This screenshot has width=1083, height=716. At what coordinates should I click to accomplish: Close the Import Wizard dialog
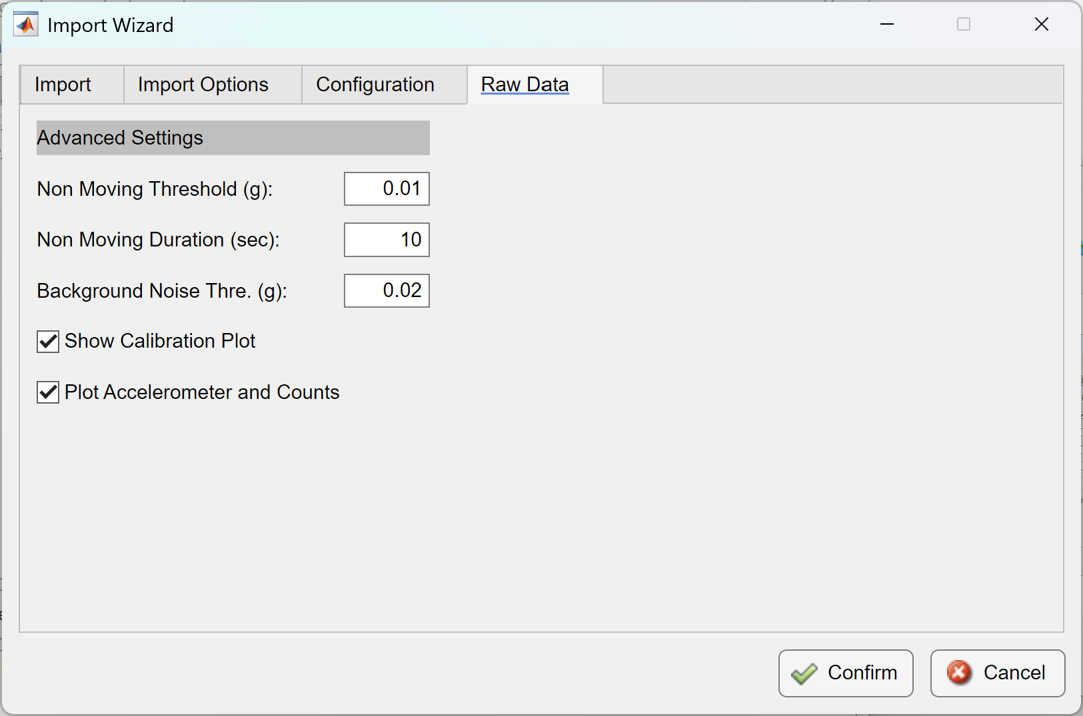[1042, 24]
